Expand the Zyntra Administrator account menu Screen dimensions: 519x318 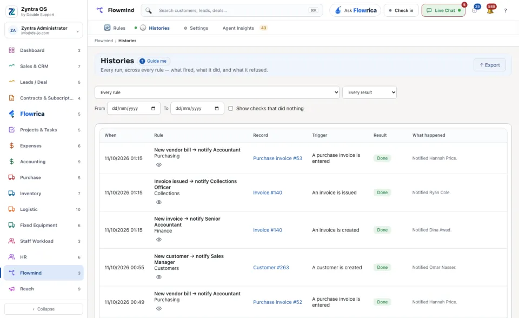coord(44,30)
